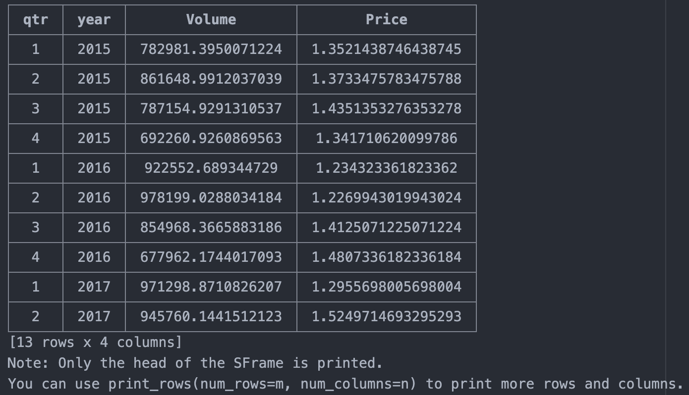The image size is (689, 395).
Task: Click the Price value 1.5249714693295293
Action: tap(386, 317)
